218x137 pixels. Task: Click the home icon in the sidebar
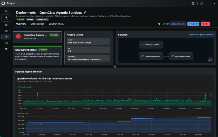(x=6, y=25)
